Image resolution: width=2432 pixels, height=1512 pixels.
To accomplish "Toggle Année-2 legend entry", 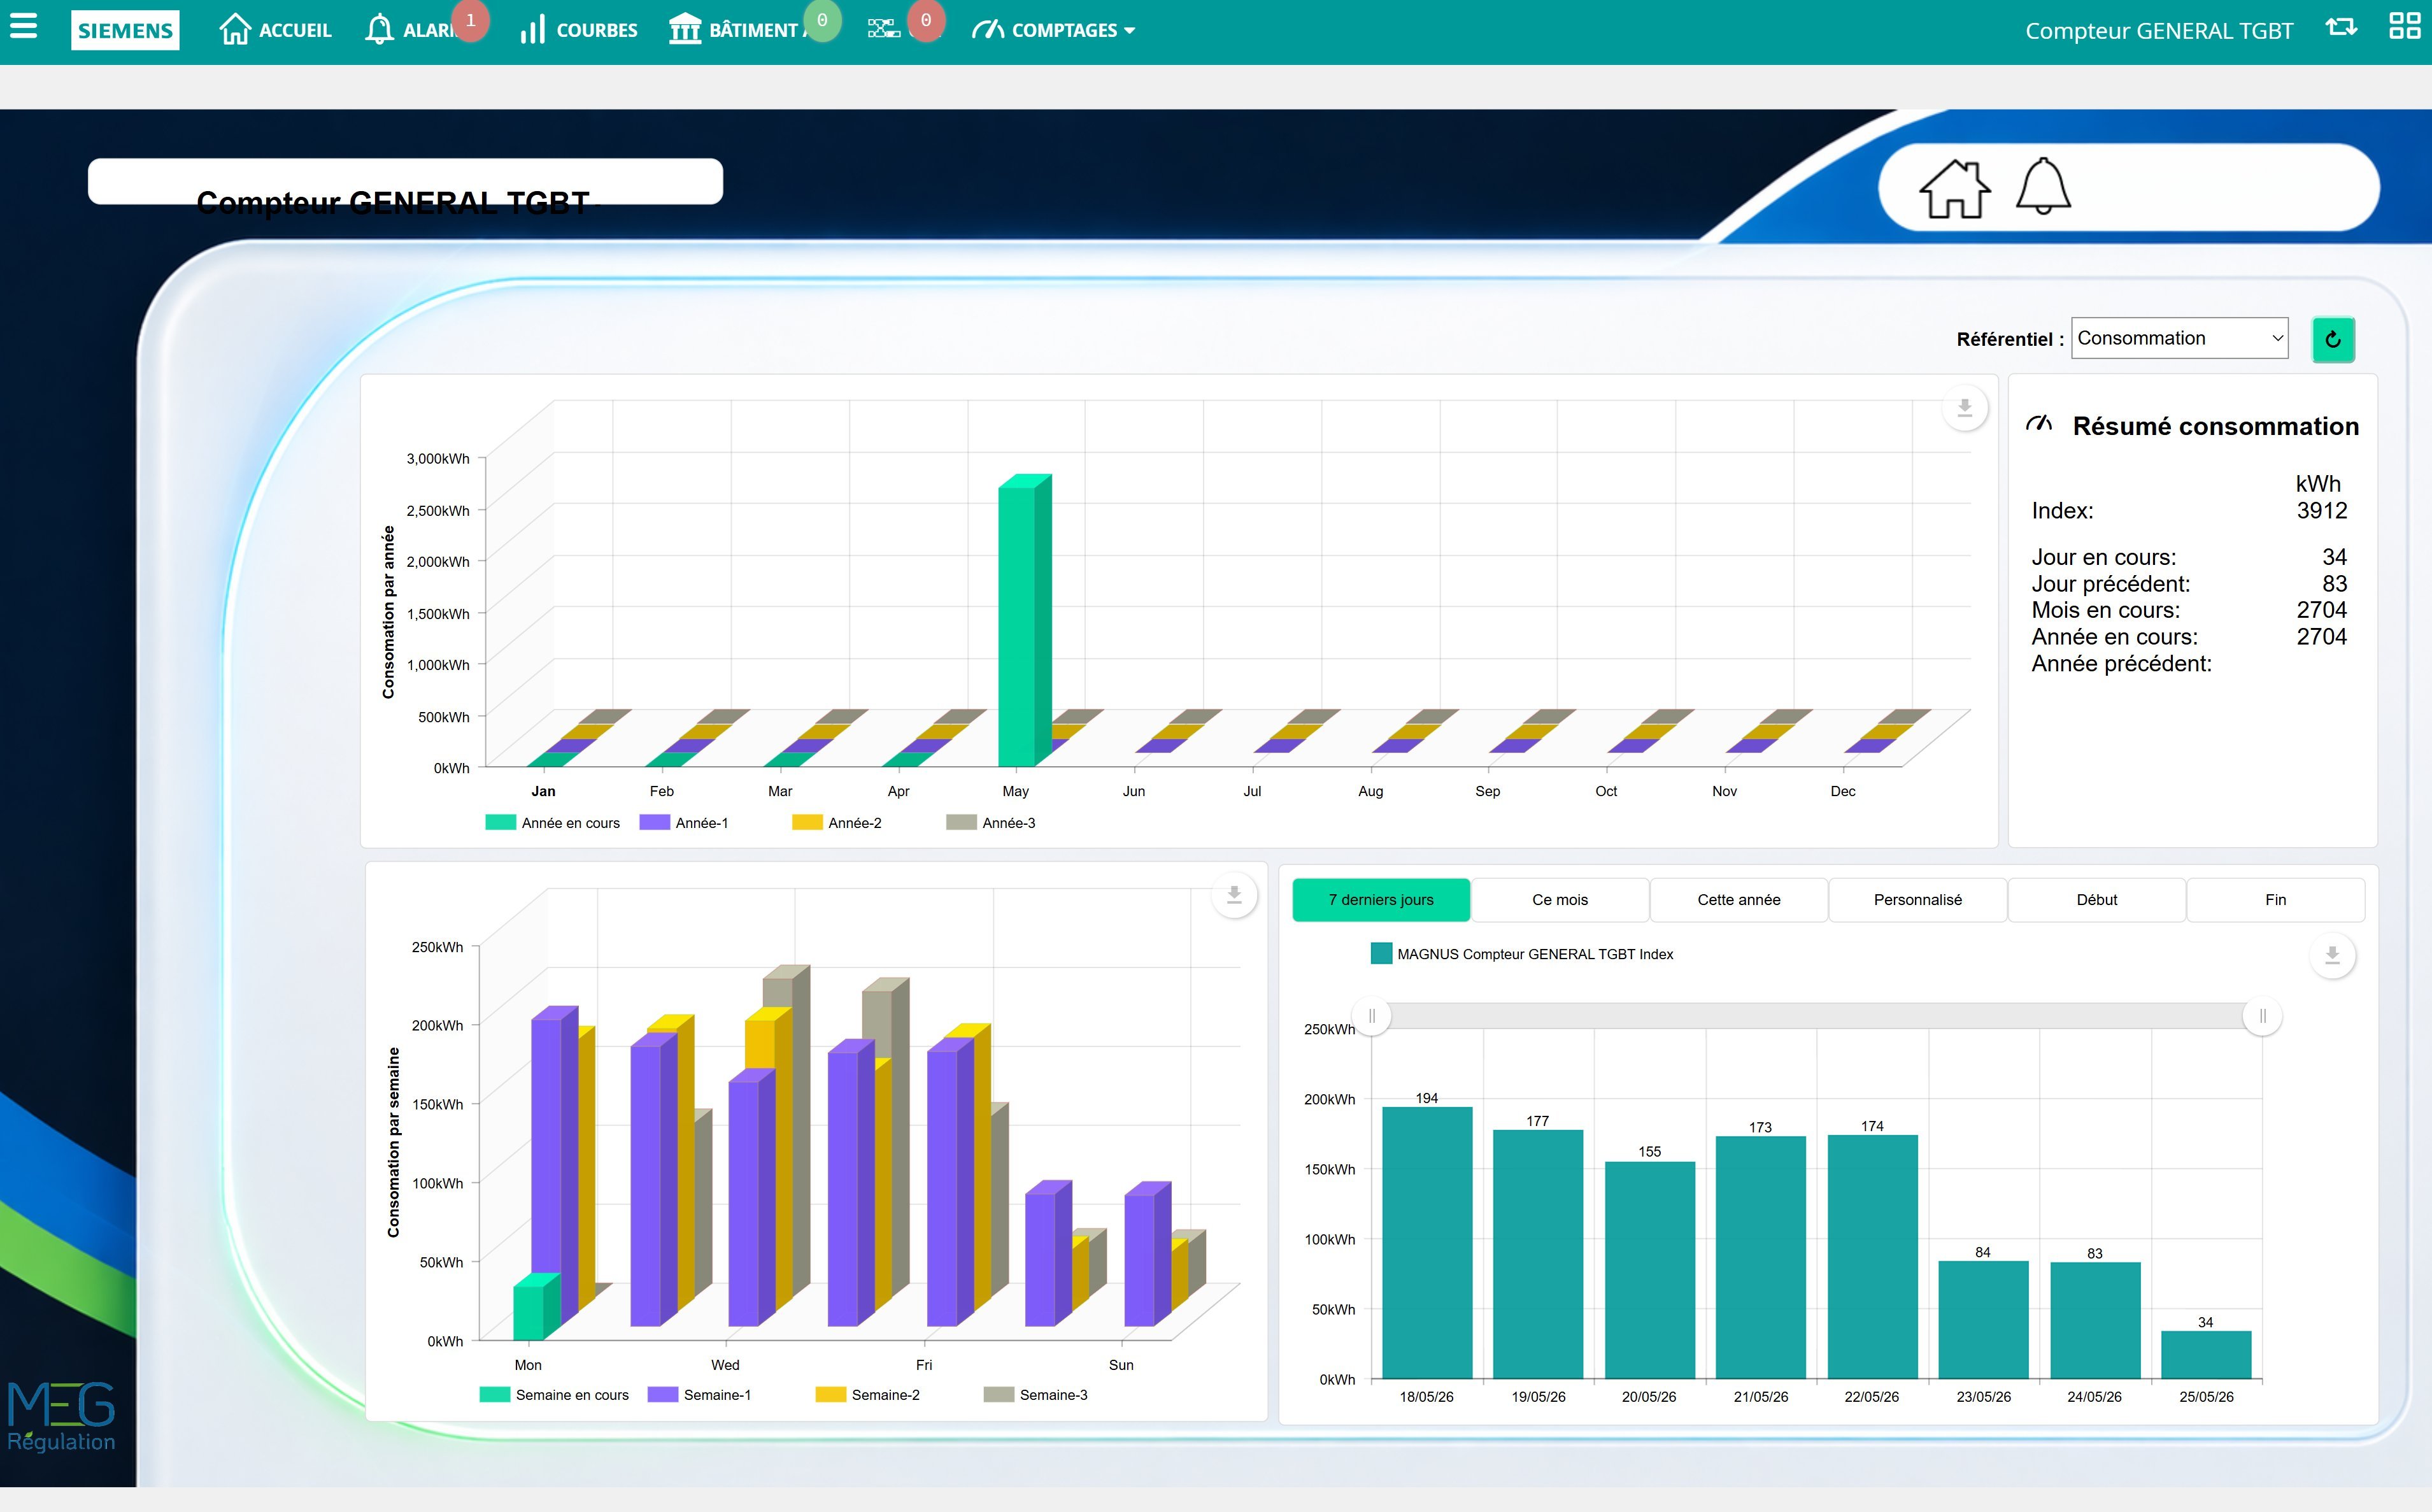I will click(x=837, y=823).
